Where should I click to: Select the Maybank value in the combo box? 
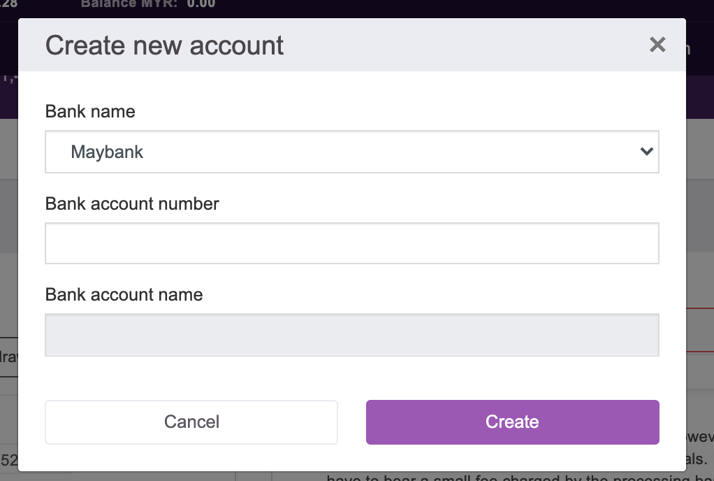pos(107,152)
